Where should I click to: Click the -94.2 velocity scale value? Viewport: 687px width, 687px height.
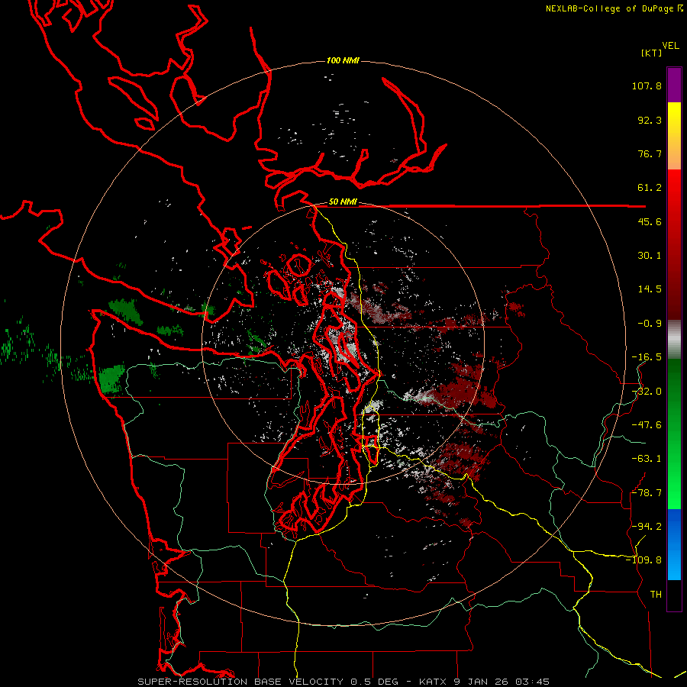pyautogui.click(x=647, y=526)
